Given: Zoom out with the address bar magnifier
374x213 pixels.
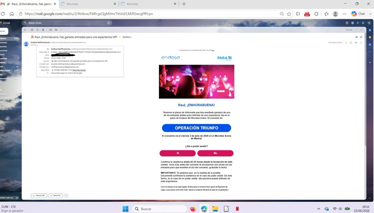Looking at the screenshot, I should tap(282, 14).
